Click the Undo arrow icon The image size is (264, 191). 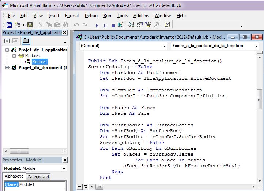click(x=76, y=25)
